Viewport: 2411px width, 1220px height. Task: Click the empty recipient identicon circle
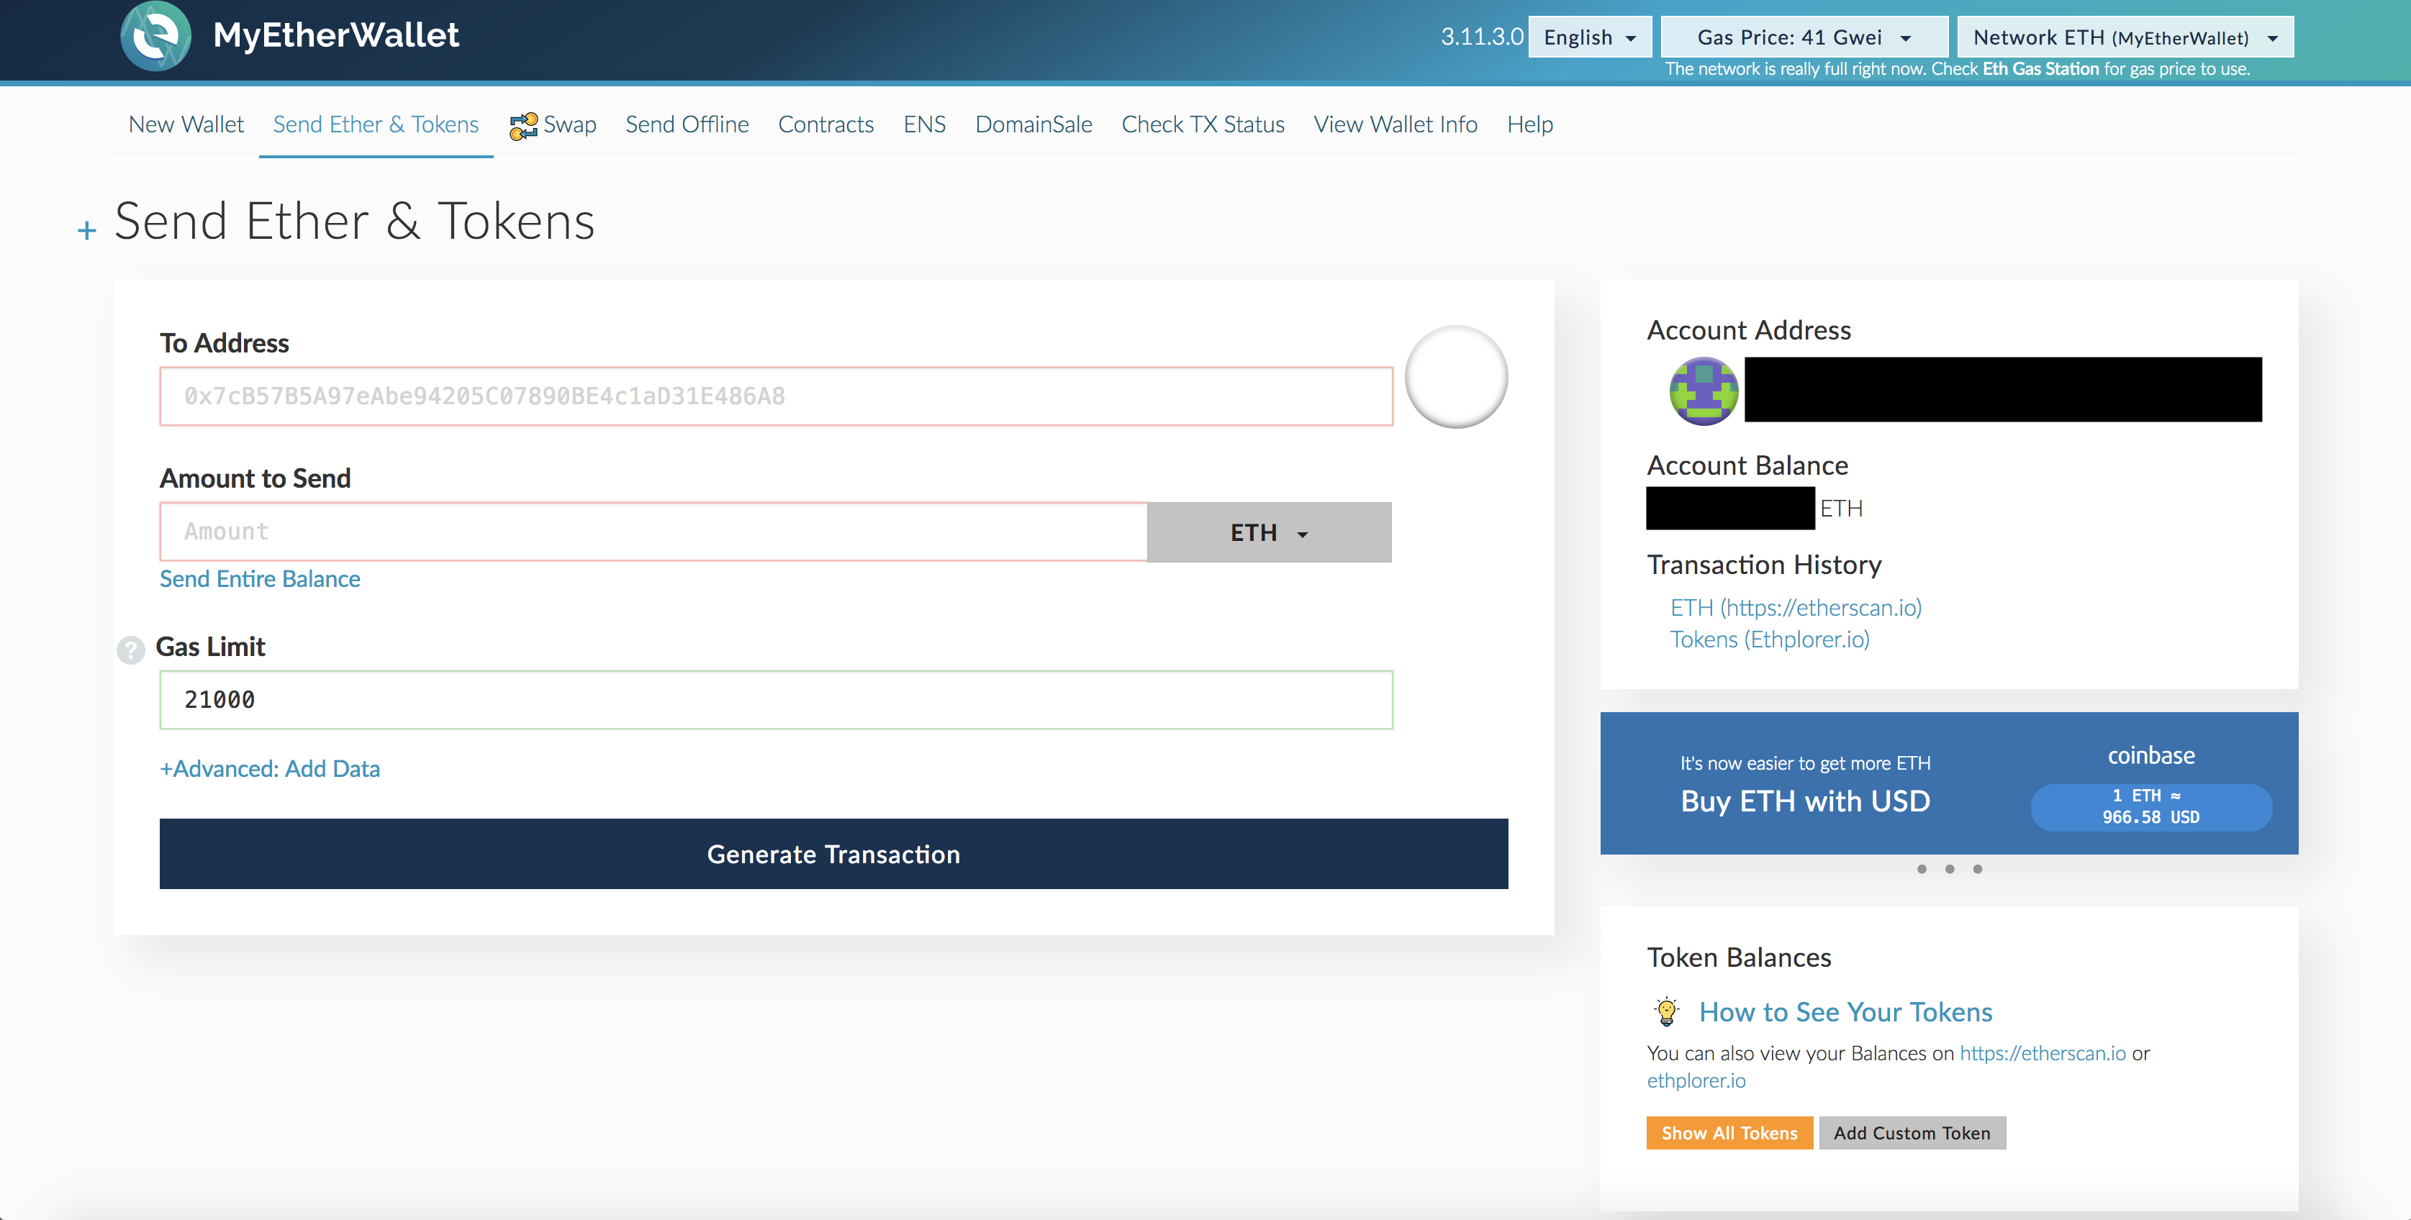[x=1455, y=377]
